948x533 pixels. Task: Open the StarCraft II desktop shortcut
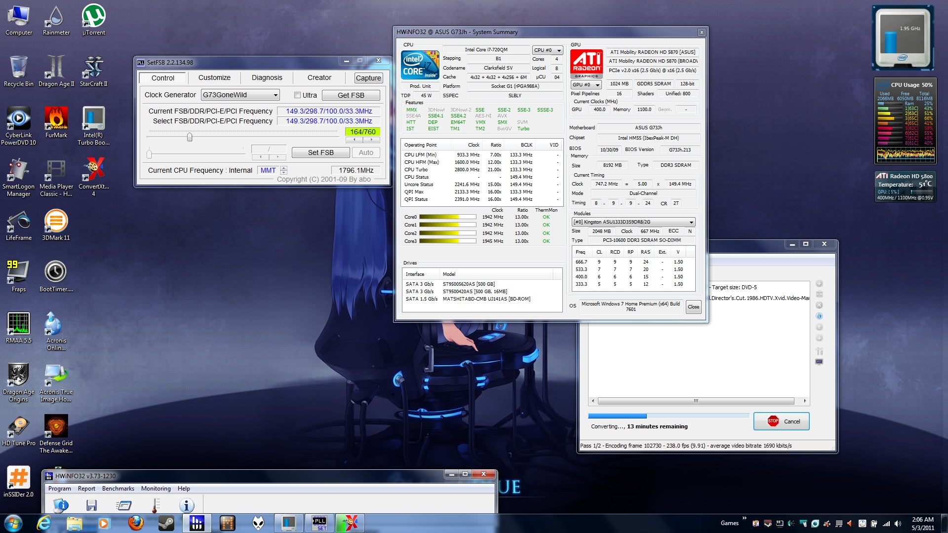[93, 71]
